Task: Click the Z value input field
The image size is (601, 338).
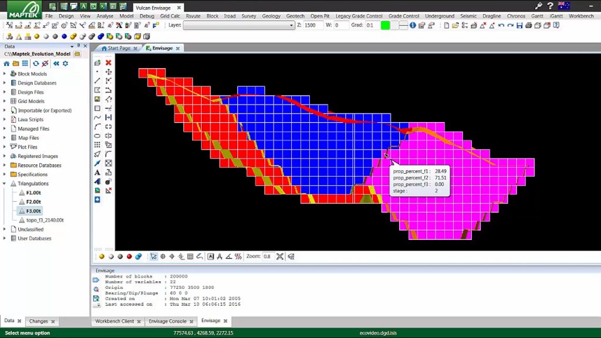Action: [313, 25]
